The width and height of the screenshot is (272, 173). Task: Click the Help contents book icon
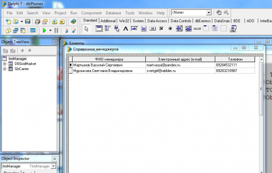74,22
